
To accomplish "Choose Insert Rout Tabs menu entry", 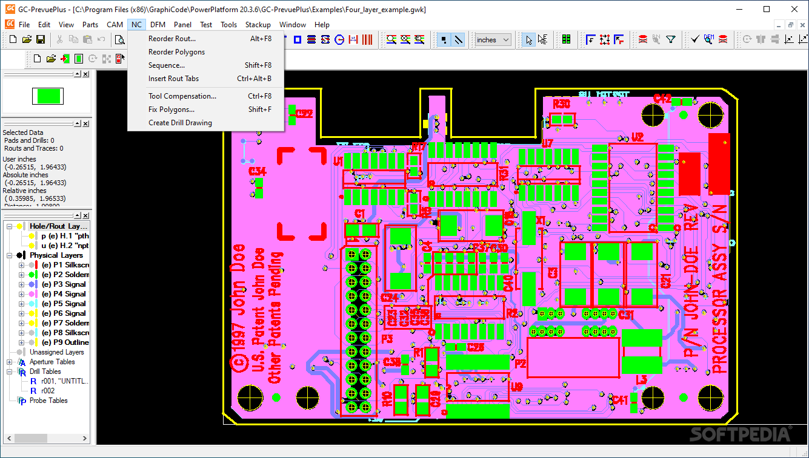I will tap(206, 79).
